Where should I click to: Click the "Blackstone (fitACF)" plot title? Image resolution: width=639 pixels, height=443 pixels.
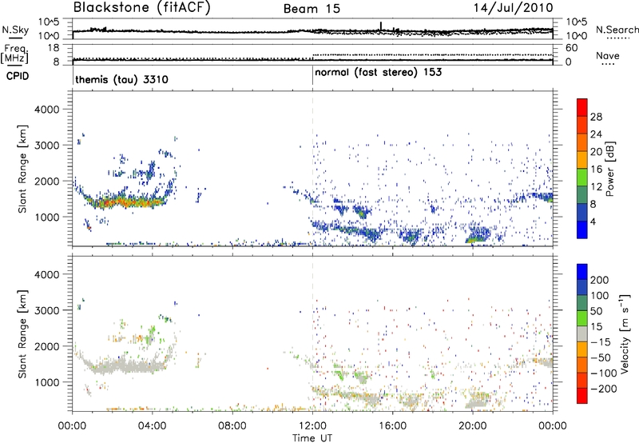142,7
